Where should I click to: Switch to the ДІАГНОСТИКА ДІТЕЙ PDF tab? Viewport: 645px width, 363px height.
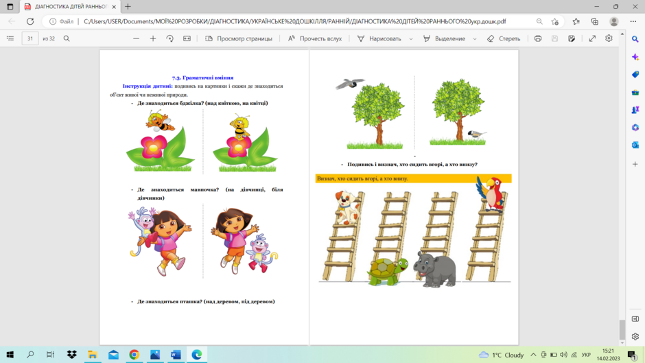66,7
